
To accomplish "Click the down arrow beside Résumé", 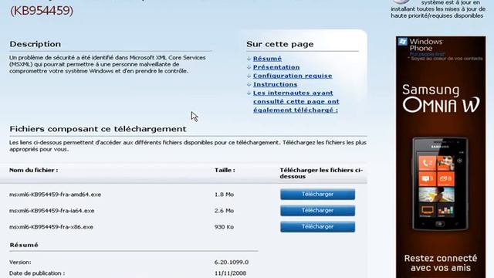I will pyautogui.click(x=249, y=59).
